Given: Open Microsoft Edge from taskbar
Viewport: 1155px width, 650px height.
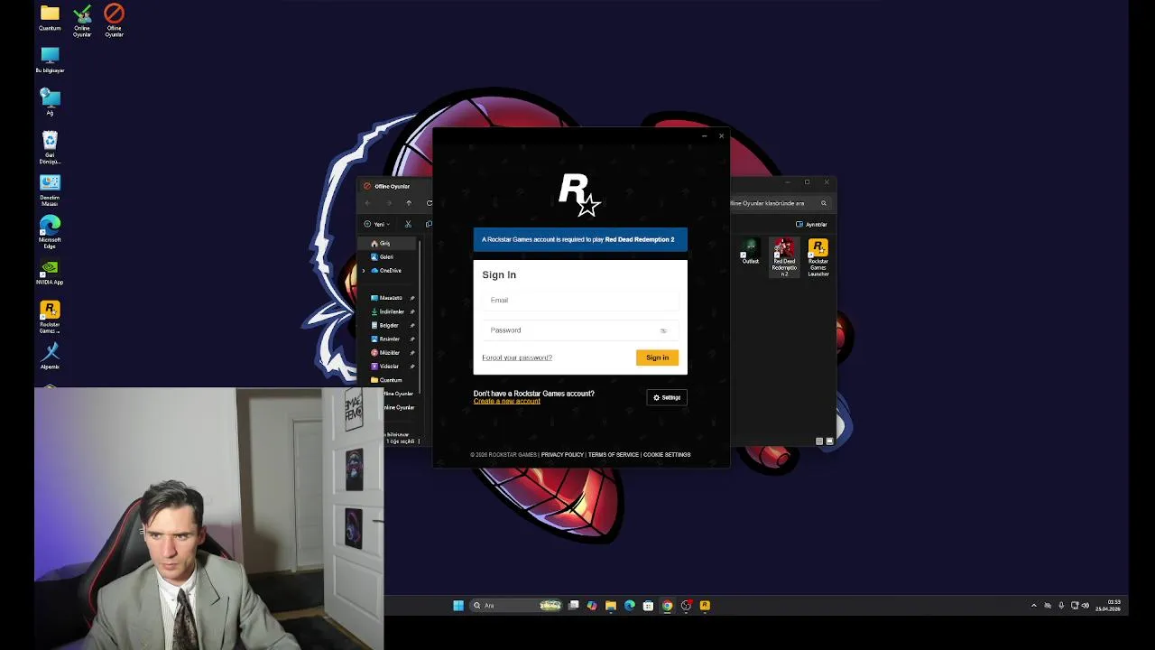Looking at the screenshot, I should point(630,606).
